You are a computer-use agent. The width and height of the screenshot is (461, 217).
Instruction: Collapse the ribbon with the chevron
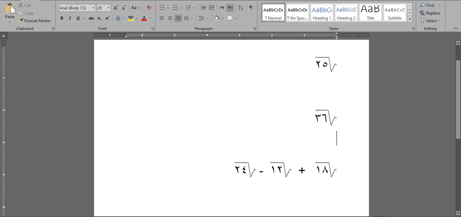click(456, 29)
